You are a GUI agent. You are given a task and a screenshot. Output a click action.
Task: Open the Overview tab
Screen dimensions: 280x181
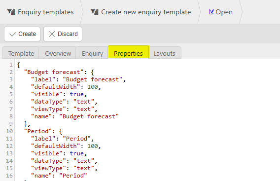[58, 53]
